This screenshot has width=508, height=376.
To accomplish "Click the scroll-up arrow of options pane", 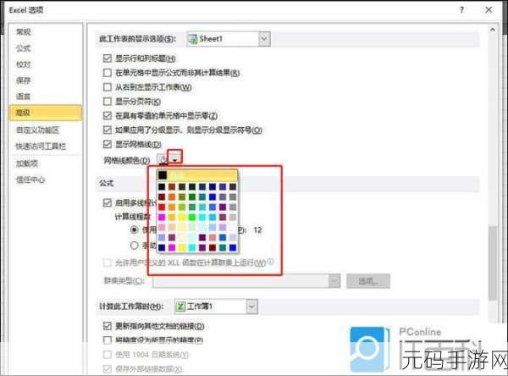I will pyautogui.click(x=493, y=30).
